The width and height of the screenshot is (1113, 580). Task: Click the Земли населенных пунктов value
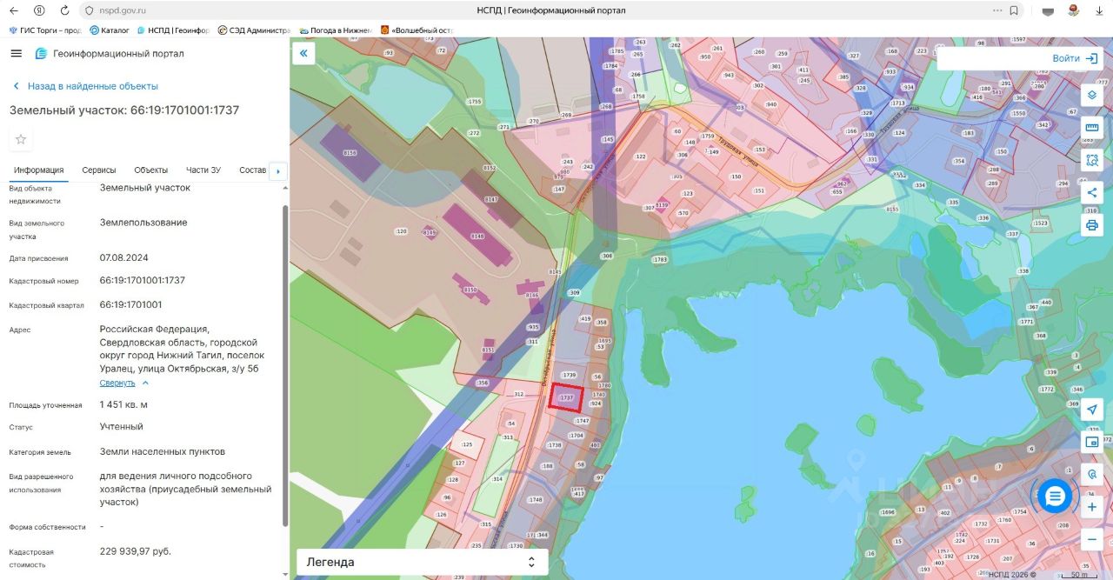pyautogui.click(x=163, y=451)
